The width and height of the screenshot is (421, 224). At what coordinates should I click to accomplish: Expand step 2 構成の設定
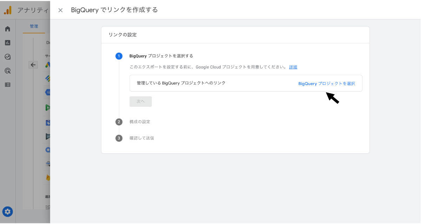pos(140,122)
